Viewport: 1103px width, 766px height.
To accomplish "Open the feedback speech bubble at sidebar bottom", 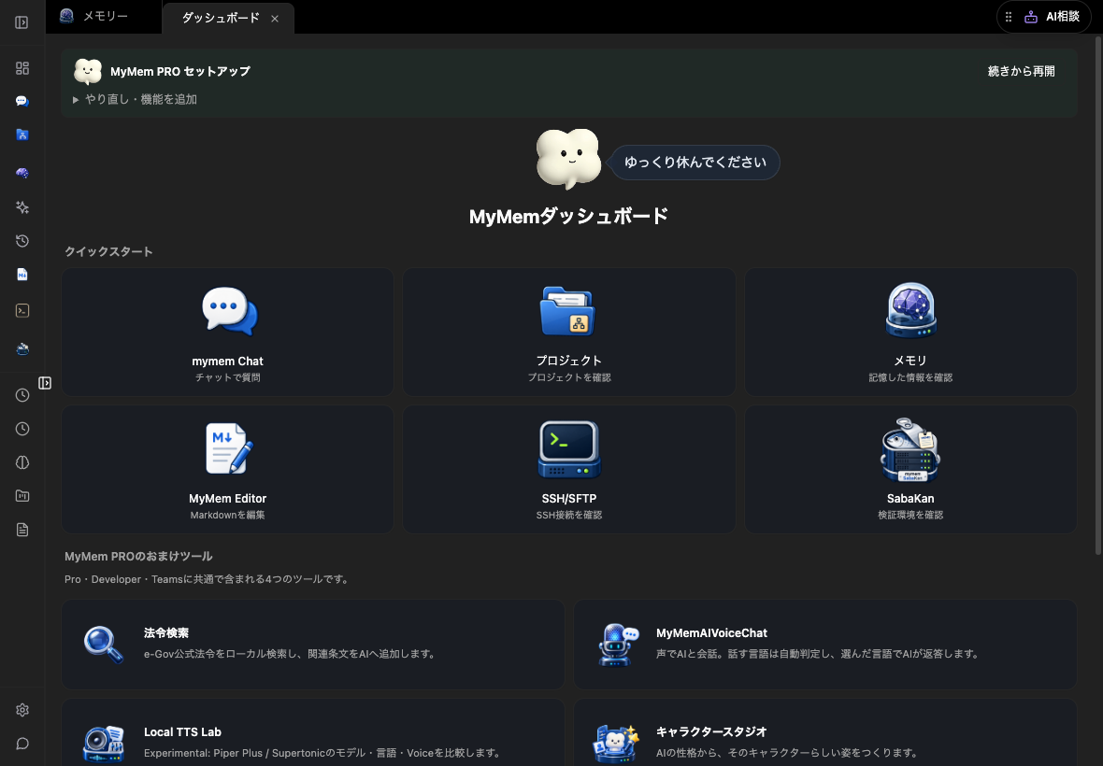I will (x=22, y=744).
